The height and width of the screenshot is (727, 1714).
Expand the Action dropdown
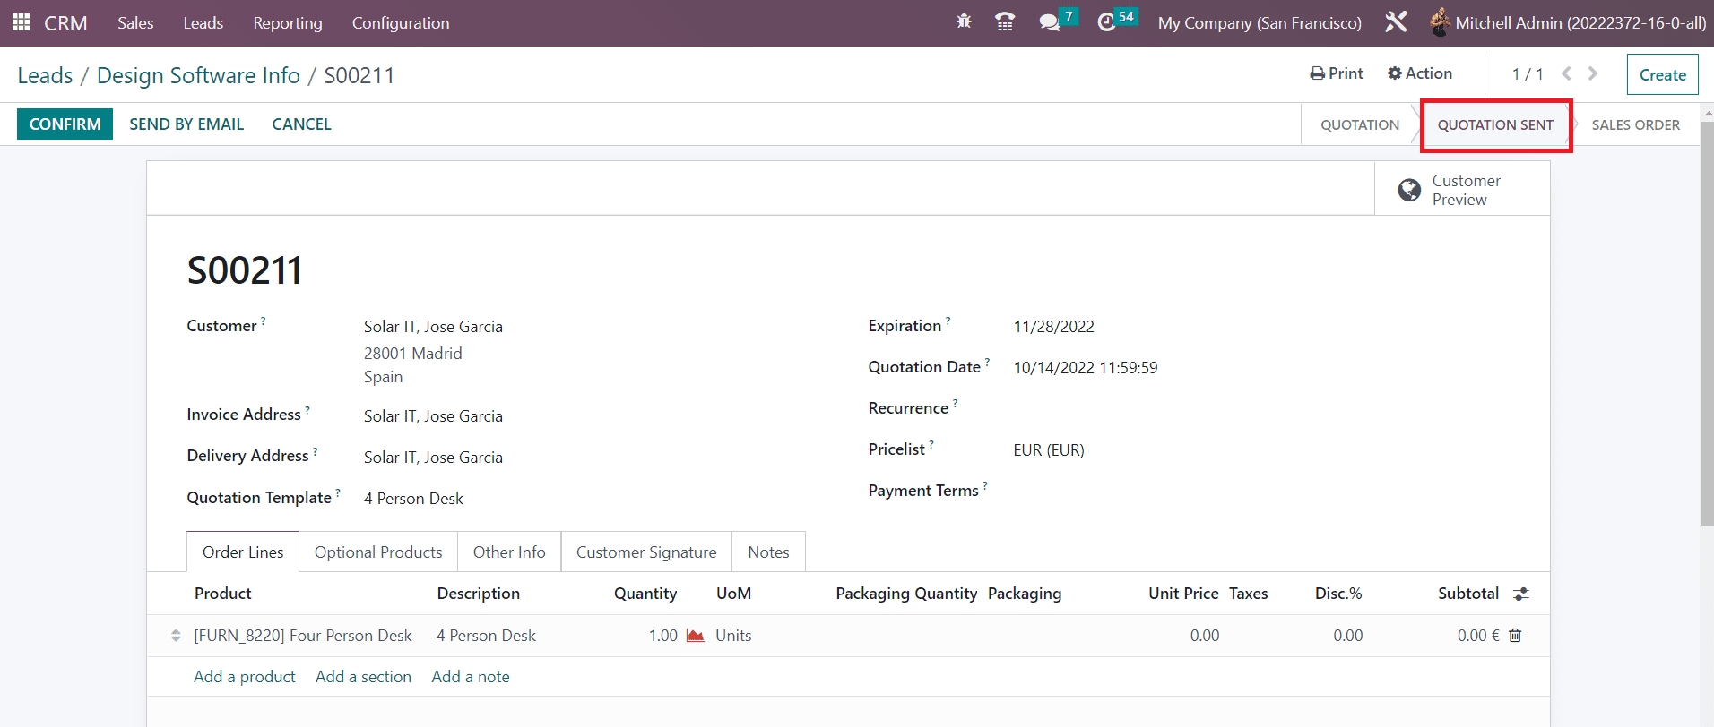[x=1420, y=73]
